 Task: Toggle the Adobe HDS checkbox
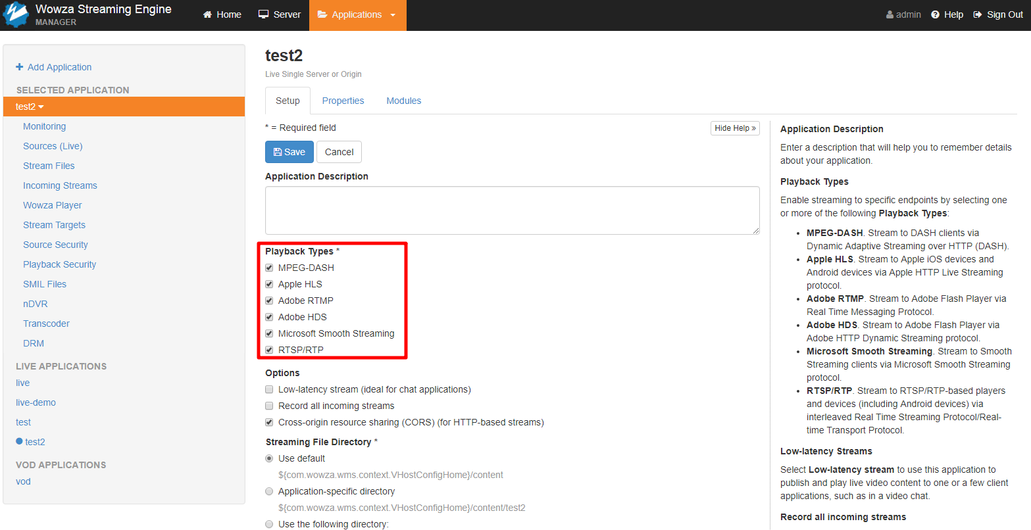[269, 317]
